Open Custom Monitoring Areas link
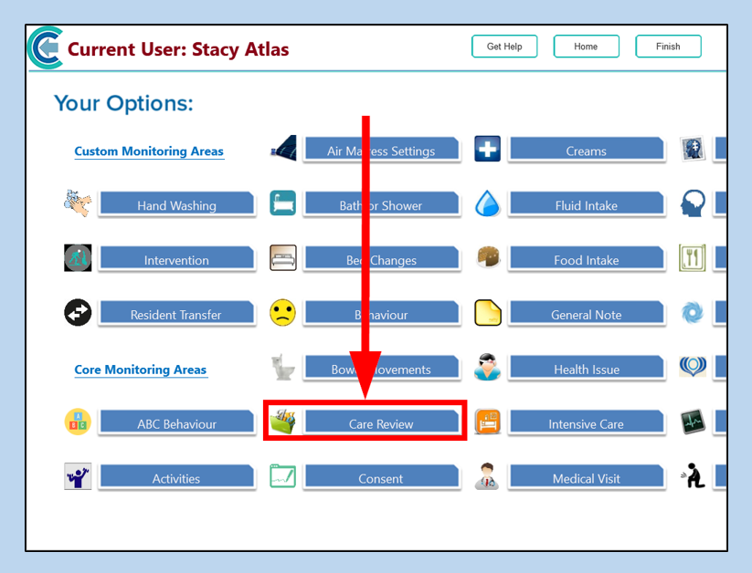752x573 pixels. click(x=149, y=151)
